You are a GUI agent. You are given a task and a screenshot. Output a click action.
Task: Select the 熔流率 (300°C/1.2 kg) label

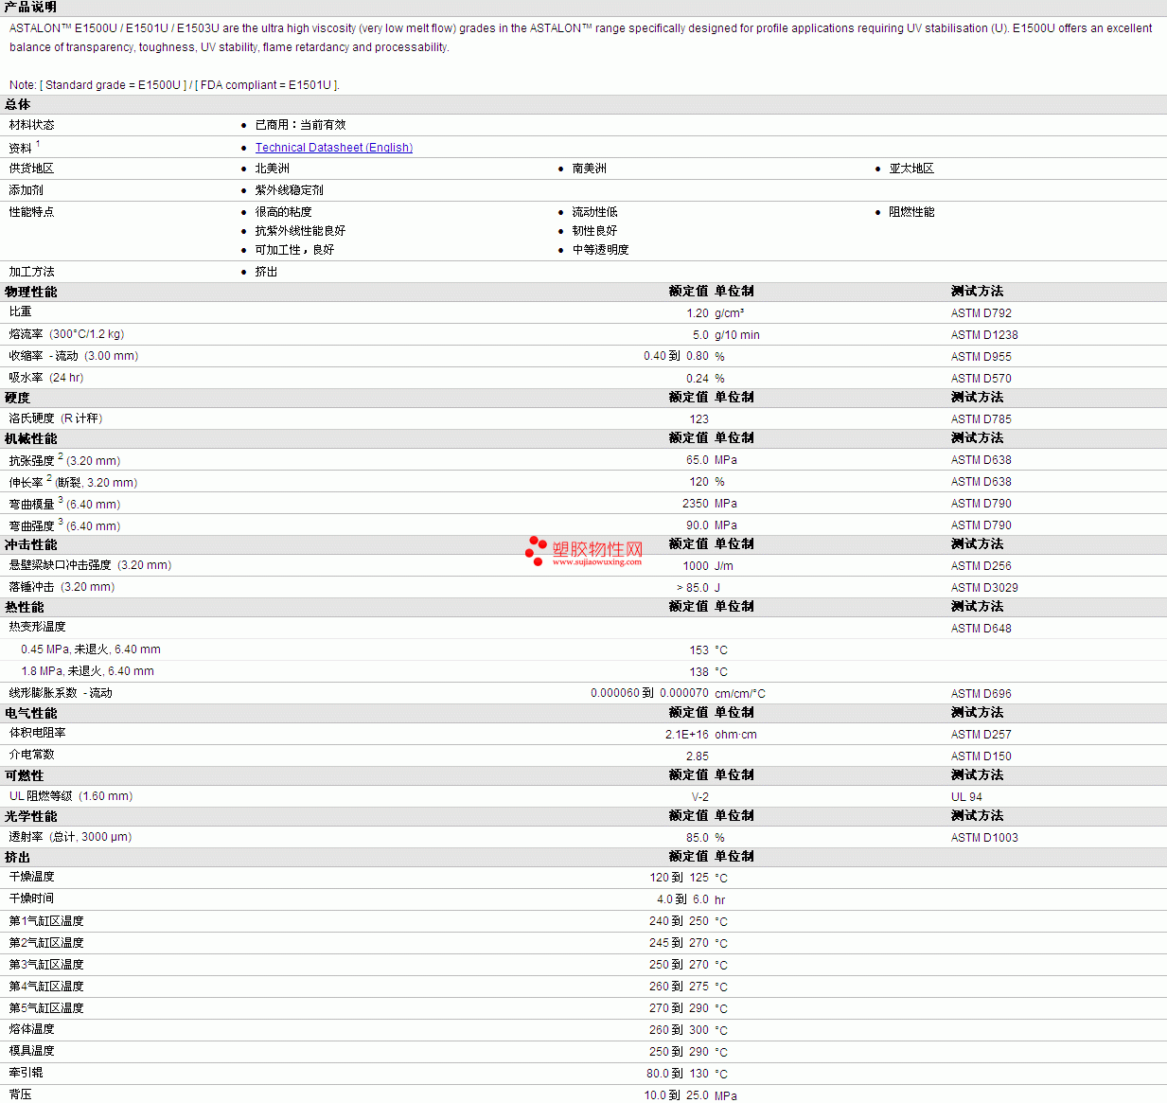(x=67, y=334)
